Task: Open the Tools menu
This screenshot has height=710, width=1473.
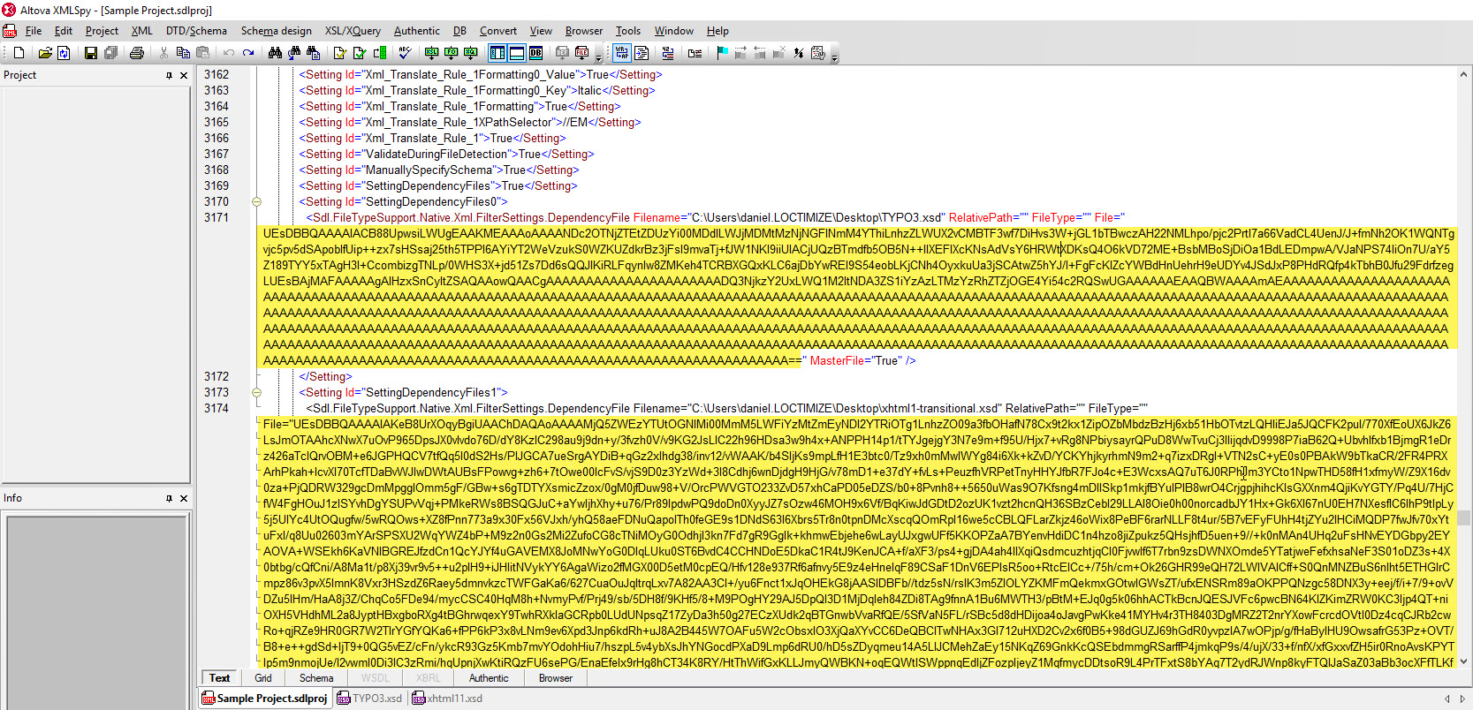Action: tap(628, 31)
